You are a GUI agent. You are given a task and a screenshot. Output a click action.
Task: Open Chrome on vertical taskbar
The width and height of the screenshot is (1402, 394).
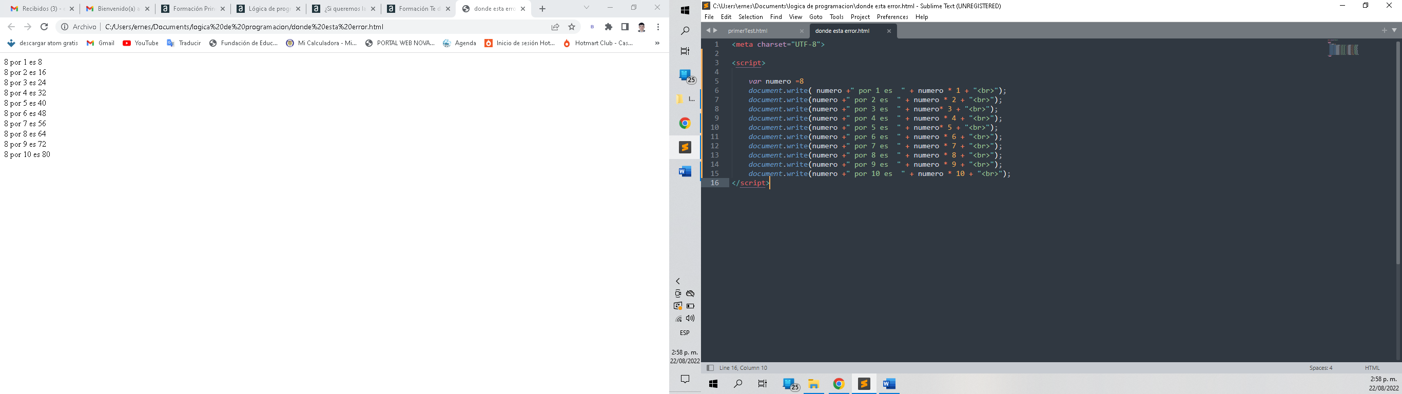[x=685, y=123]
